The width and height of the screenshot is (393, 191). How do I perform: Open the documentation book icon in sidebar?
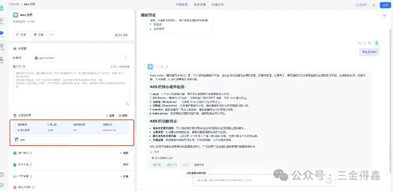tap(1, 175)
